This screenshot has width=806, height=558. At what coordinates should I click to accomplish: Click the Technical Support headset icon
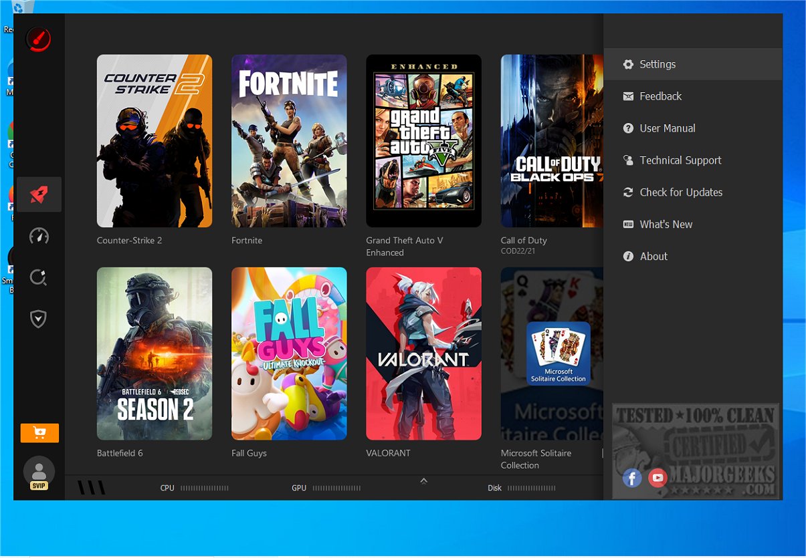click(628, 160)
